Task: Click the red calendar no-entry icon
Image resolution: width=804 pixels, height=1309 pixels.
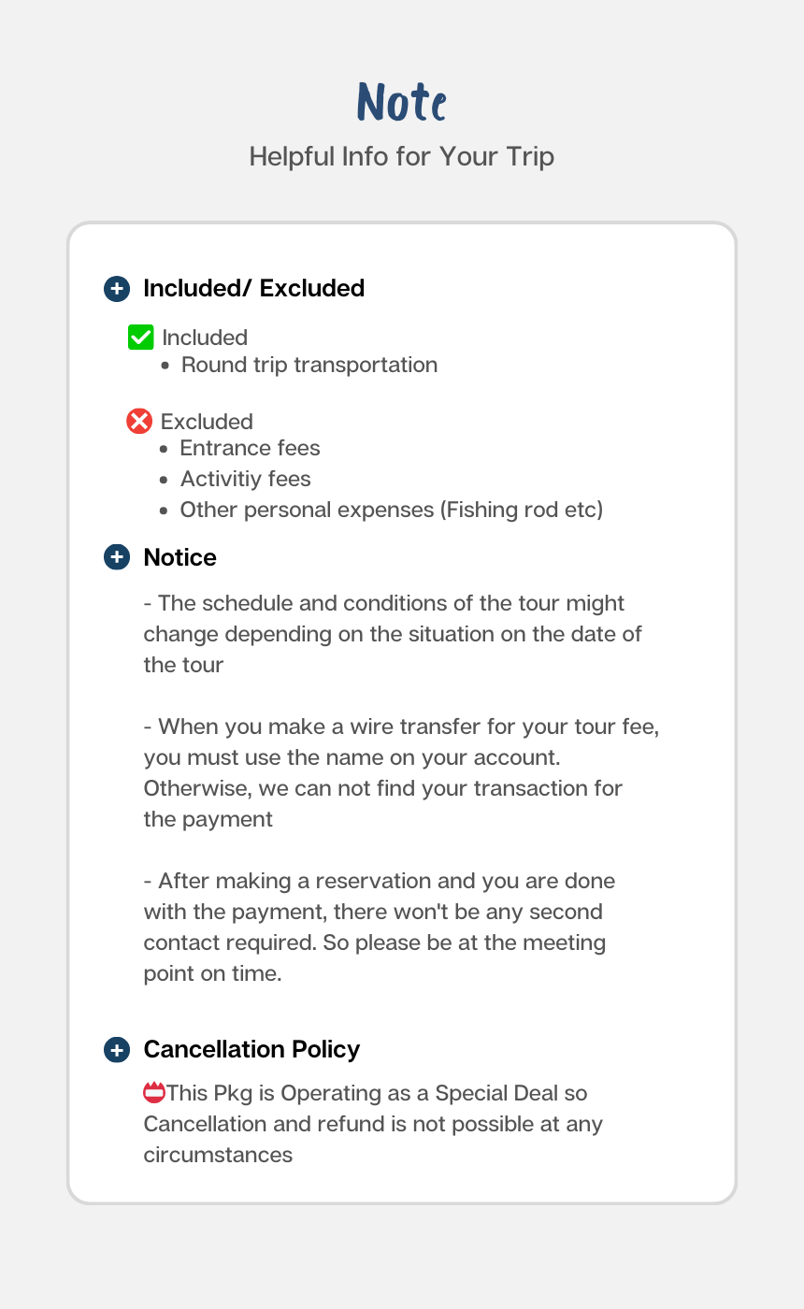Action: pyautogui.click(x=154, y=1092)
